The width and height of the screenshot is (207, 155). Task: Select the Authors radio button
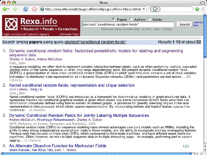point(131,19)
